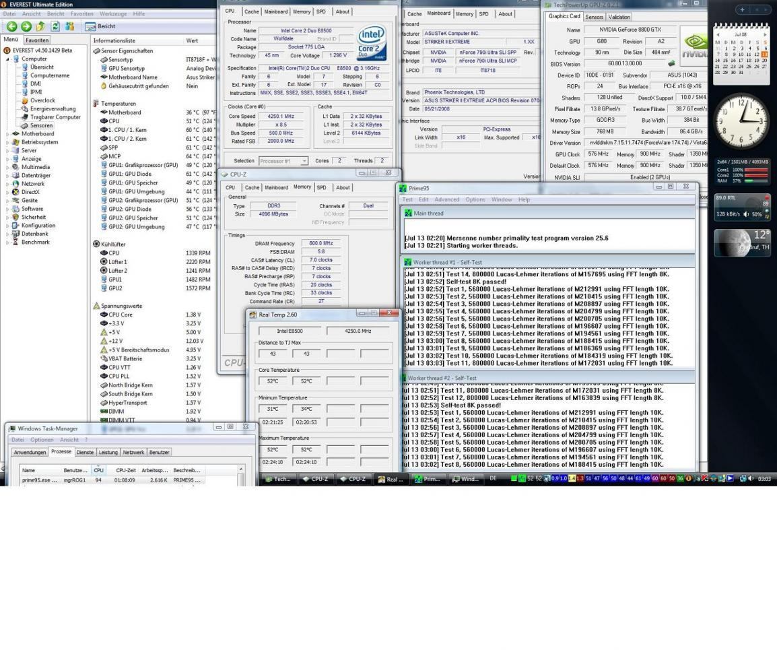
Task: Click the green Back arrow in EVEREST toolbar
Action: (12, 26)
